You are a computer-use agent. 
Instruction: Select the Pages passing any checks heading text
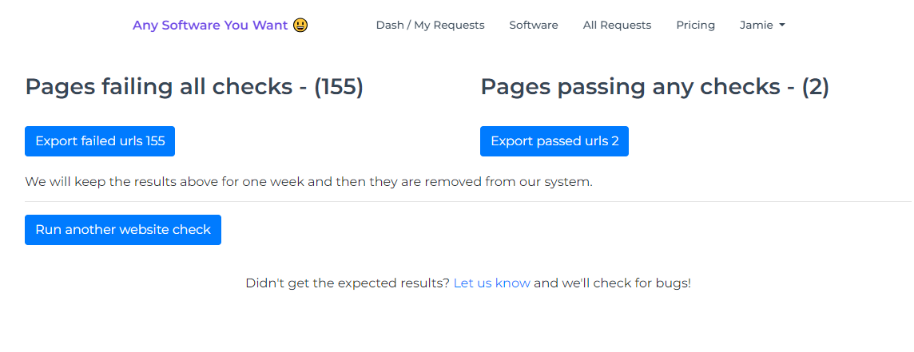(x=654, y=87)
